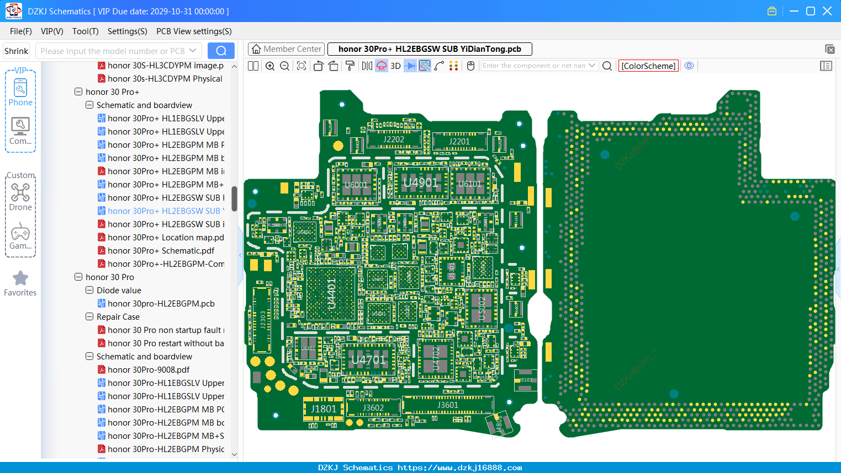This screenshot has width=841, height=473.
Task: Collapse the honor 30 Pro+ tree node
Action: point(78,92)
